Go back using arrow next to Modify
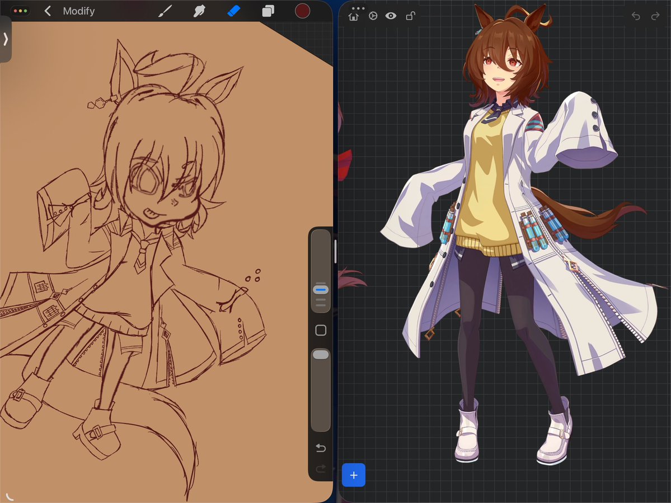Image resolution: width=671 pixels, height=503 pixels. [x=48, y=11]
